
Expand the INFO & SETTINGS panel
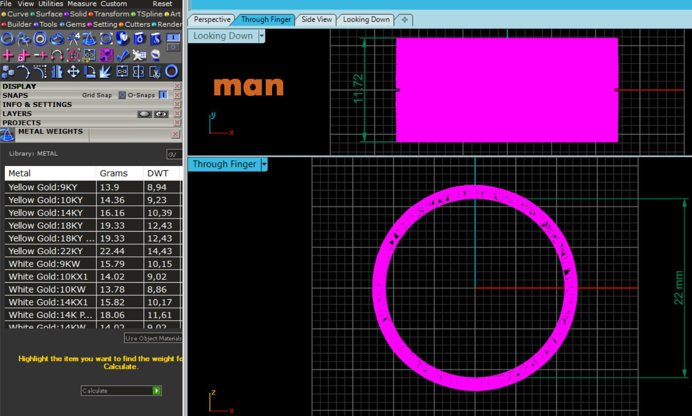coord(91,105)
